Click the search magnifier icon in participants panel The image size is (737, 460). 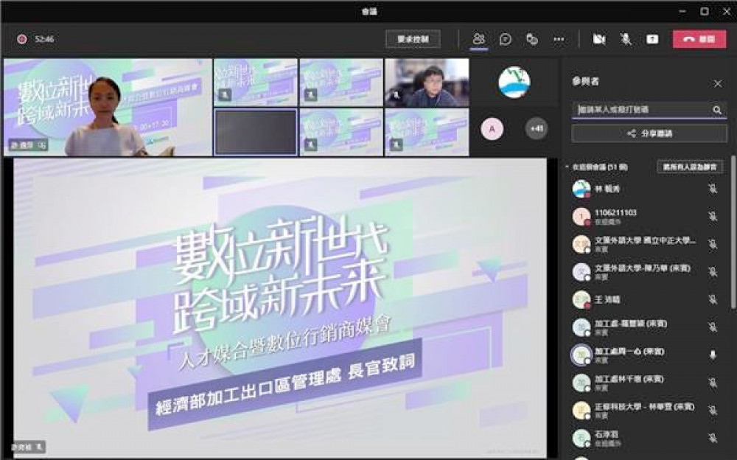[x=717, y=110]
